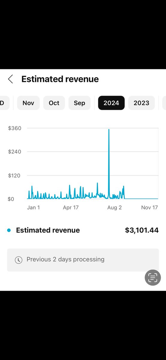
Task: Tap the partially visible leftmost D chip
Action: point(4,103)
